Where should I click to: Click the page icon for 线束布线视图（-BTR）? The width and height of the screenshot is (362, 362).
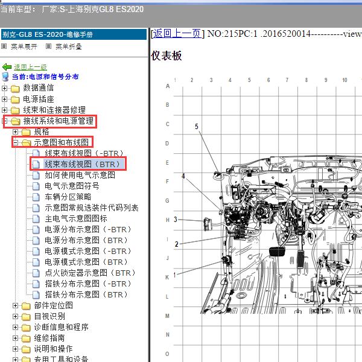tap(36, 153)
